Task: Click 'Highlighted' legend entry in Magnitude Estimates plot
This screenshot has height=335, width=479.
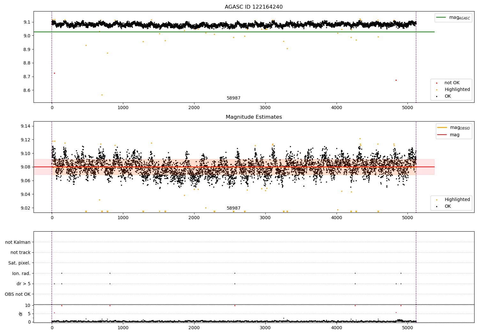Action: (x=457, y=200)
